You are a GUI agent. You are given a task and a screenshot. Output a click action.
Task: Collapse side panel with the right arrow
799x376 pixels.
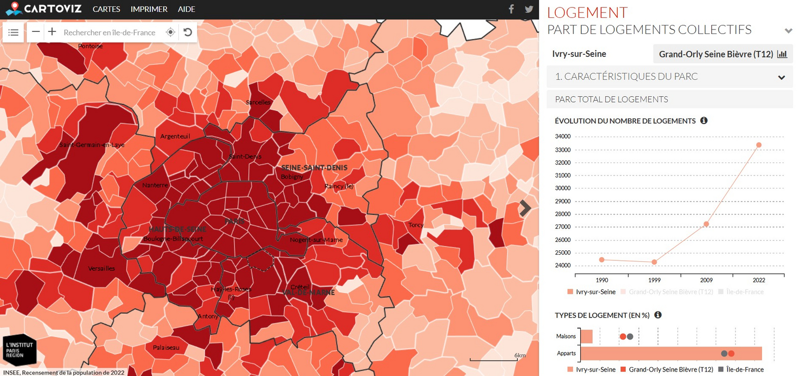click(x=525, y=208)
